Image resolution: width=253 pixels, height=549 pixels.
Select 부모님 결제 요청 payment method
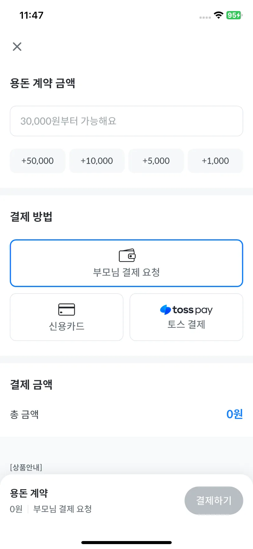127,263
